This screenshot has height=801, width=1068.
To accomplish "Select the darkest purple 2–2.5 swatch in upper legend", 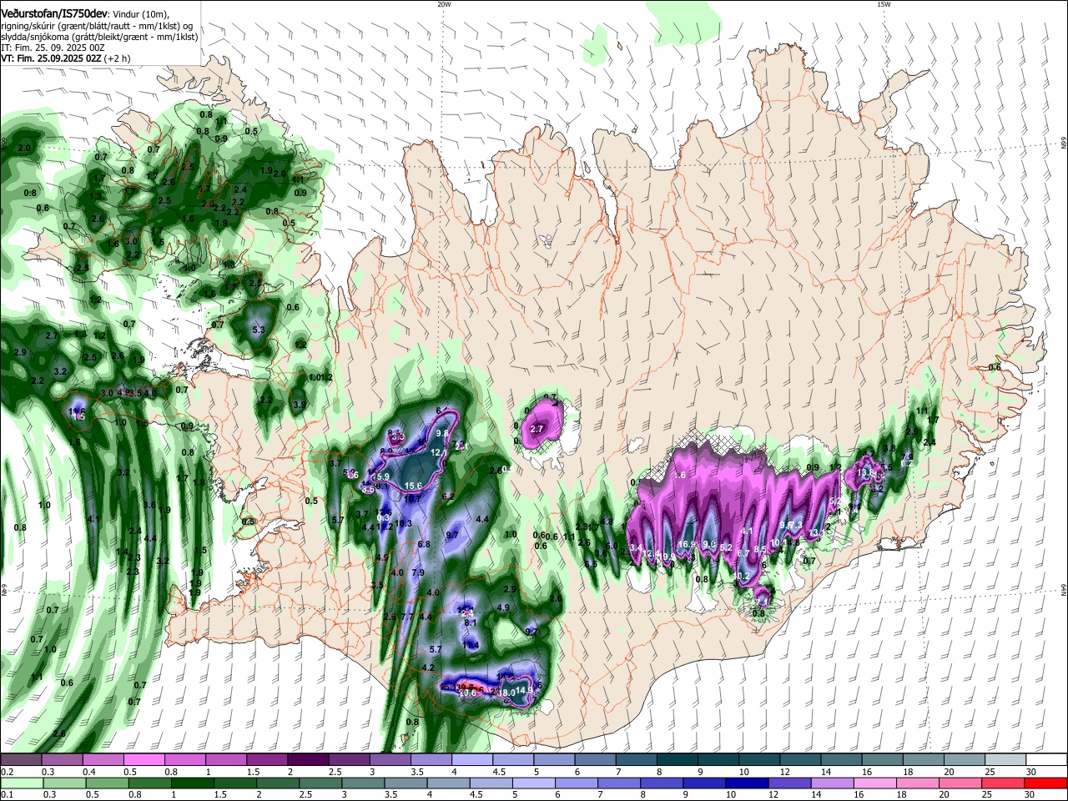I will (x=307, y=759).
